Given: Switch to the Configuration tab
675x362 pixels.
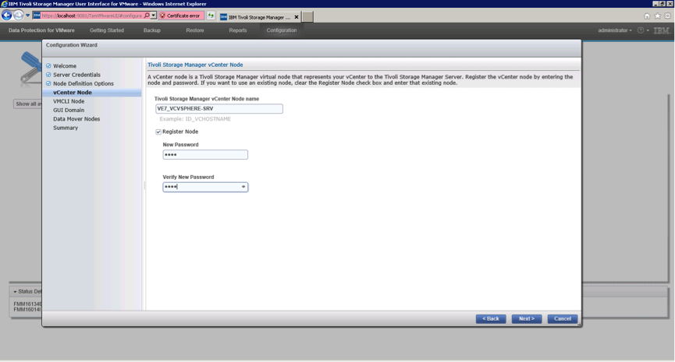Looking at the screenshot, I should click(282, 30).
